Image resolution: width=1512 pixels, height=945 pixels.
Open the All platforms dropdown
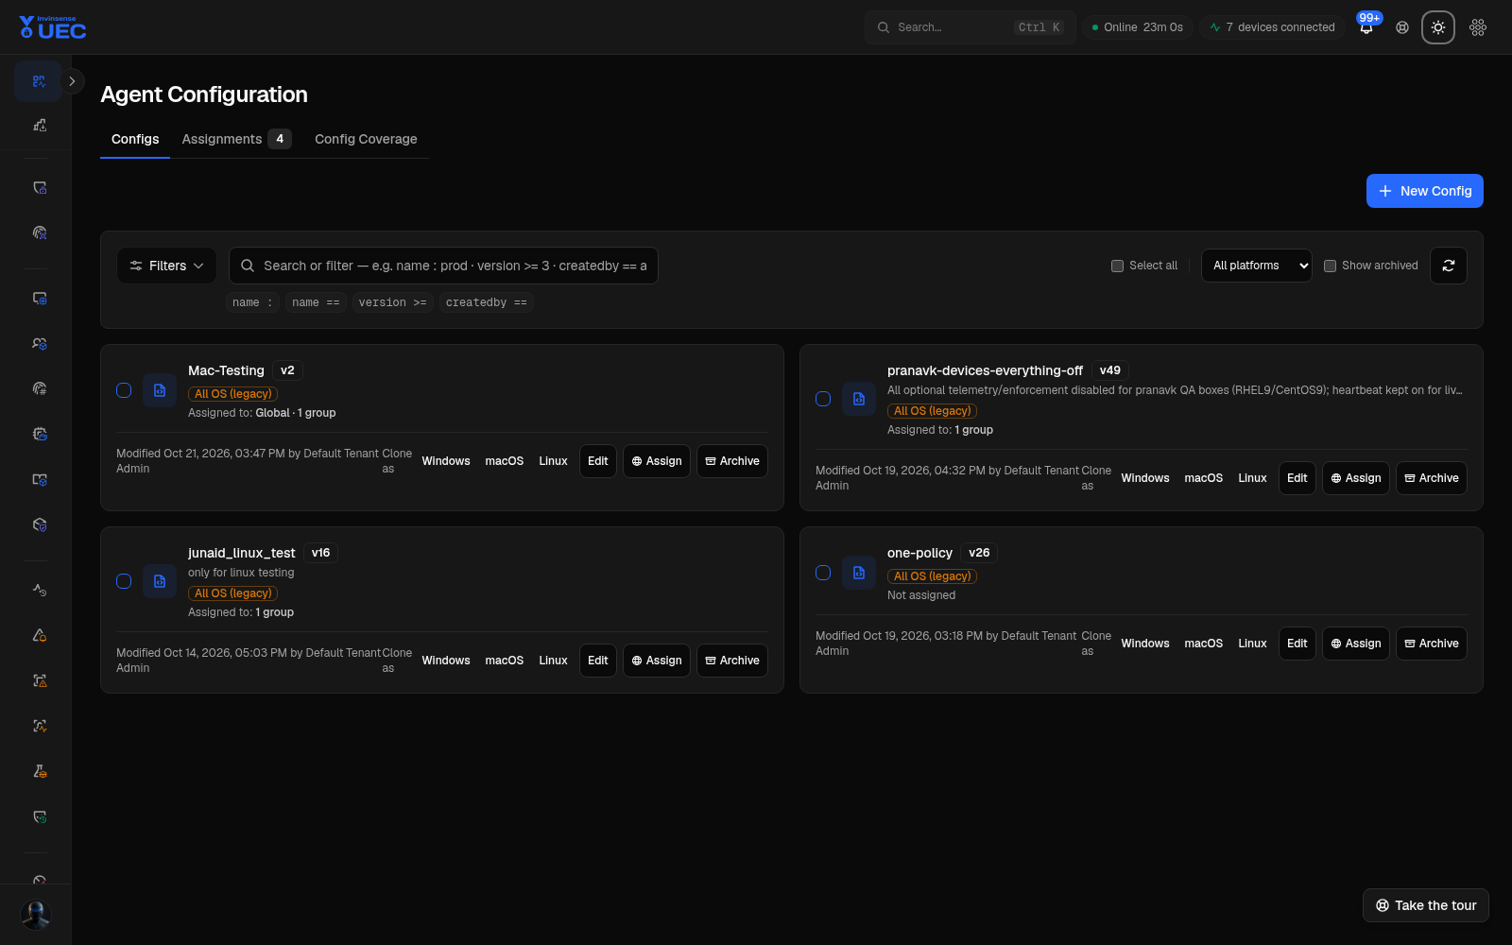coord(1256,266)
